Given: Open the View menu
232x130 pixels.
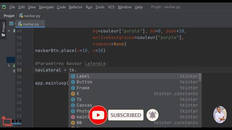Looking at the screenshot, I should pyautogui.click(x=32, y=7).
